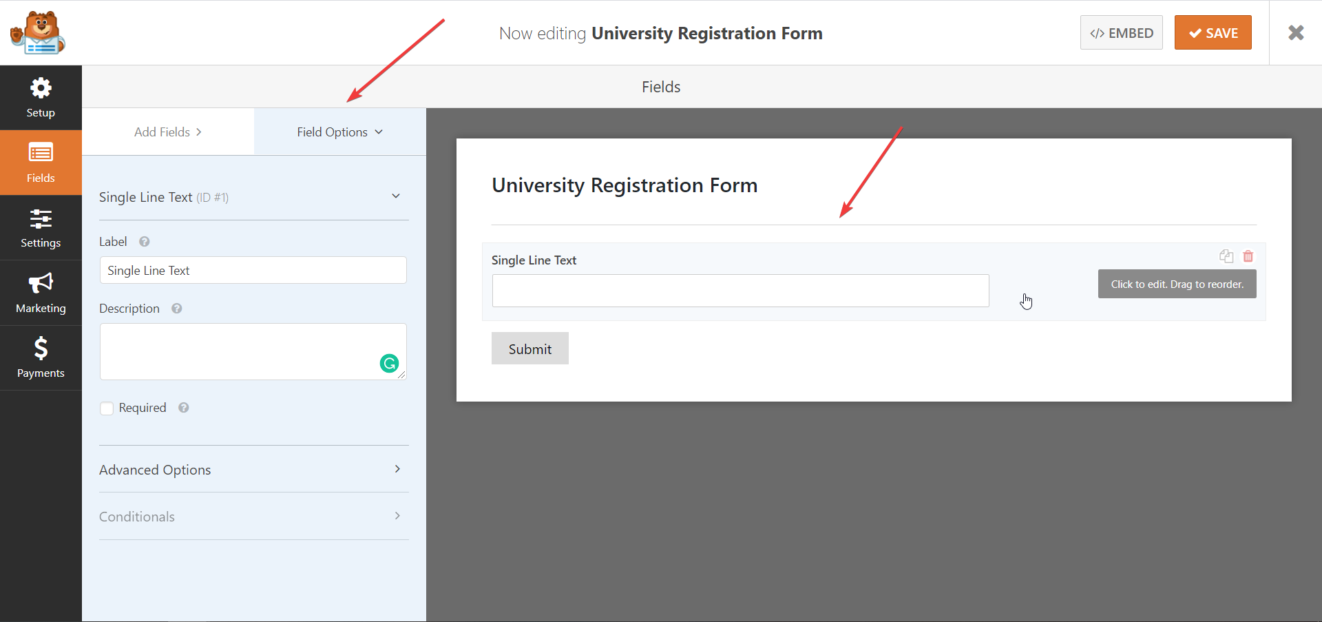
Task: Switch to the Add Fields tab
Action: 167,132
